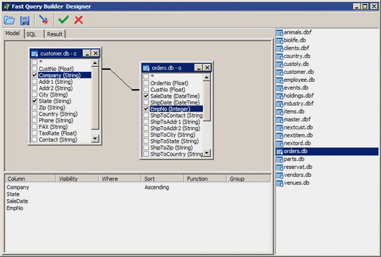Click the table icon beside vendors.db
This screenshot has width=381, height=257.
click(x=280, y=175)
